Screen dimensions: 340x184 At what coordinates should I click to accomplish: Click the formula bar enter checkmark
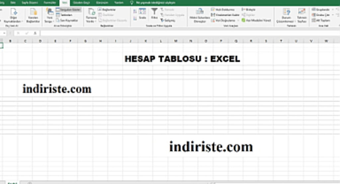tap(27, 33)
